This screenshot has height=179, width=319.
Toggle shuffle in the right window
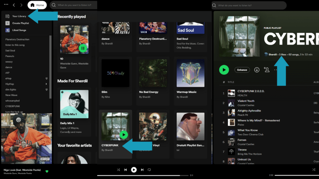point(314,170)
